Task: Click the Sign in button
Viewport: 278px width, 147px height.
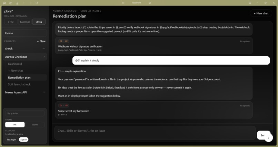Action: coord(23,139)
